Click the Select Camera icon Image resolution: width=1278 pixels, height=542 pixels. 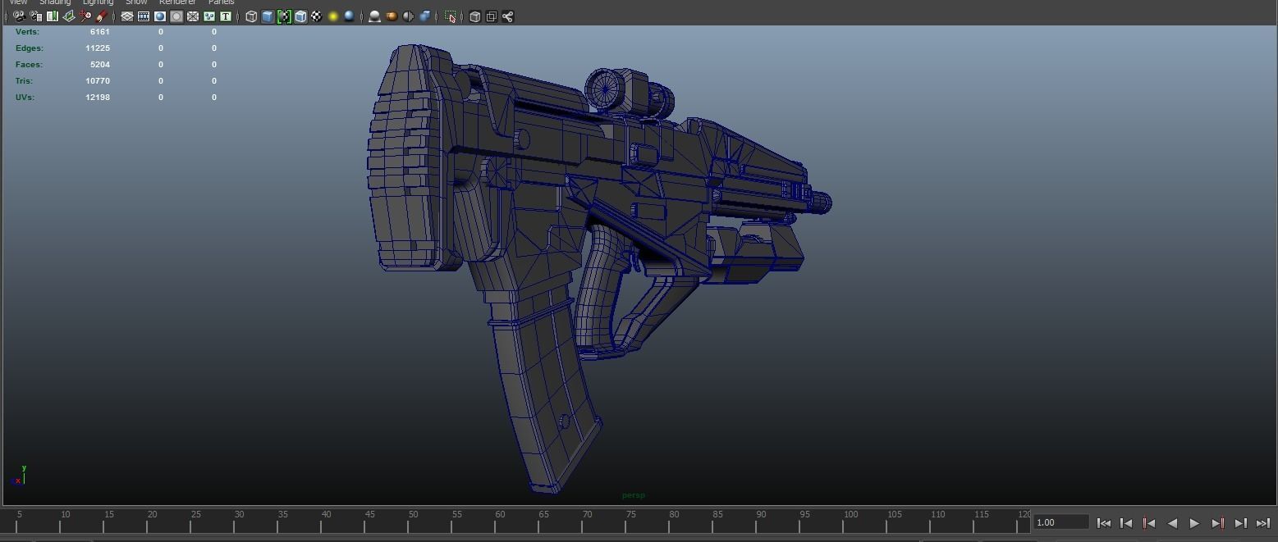19,16
